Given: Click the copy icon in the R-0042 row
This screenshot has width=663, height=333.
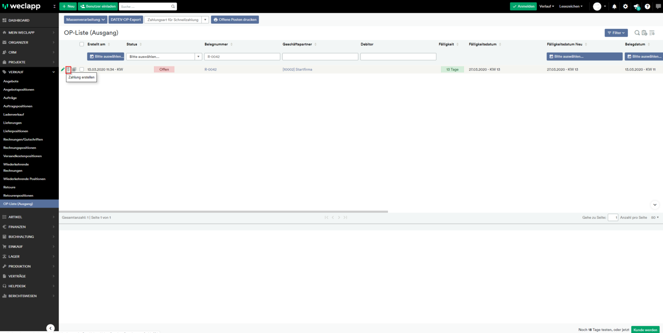Looking at the screenshot, I should [74, 69].
